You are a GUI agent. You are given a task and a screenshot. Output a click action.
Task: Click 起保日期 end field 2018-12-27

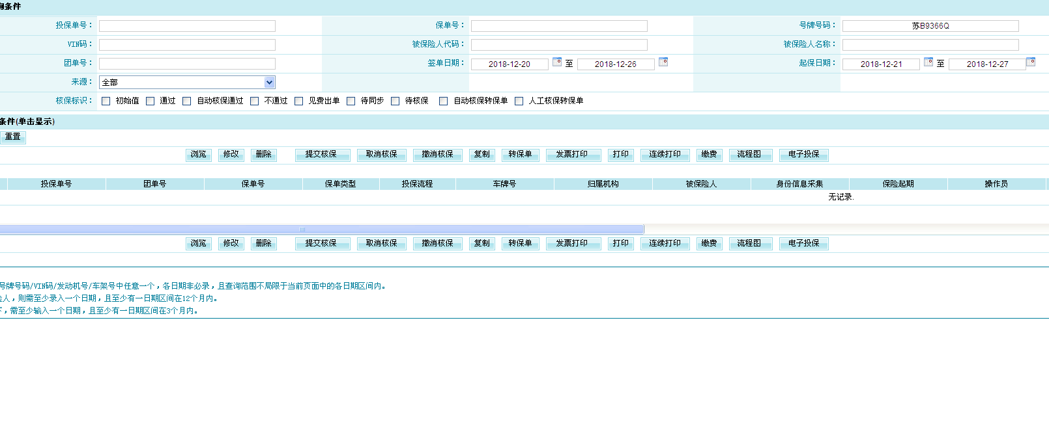pos(987,64)
